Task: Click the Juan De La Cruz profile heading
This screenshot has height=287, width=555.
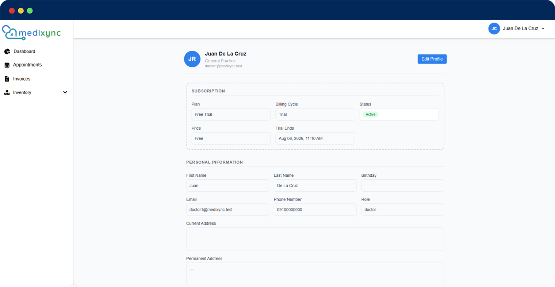Action: point(226,54)
